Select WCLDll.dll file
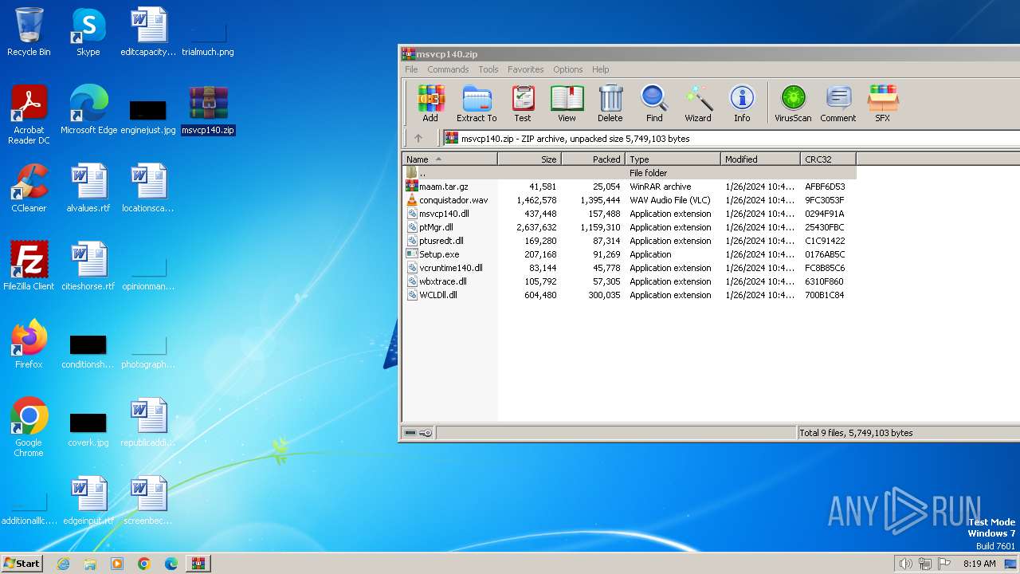Screen dimensions: 1020x574 630,295
